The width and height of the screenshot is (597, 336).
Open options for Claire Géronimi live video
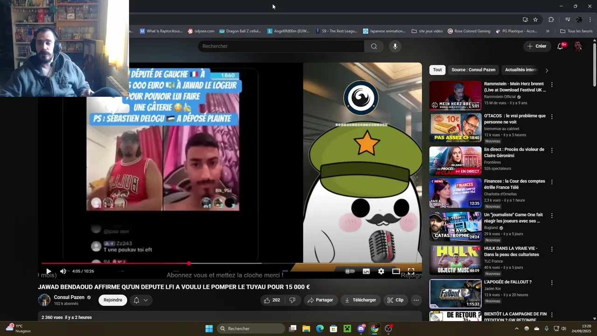pos(552,150)
